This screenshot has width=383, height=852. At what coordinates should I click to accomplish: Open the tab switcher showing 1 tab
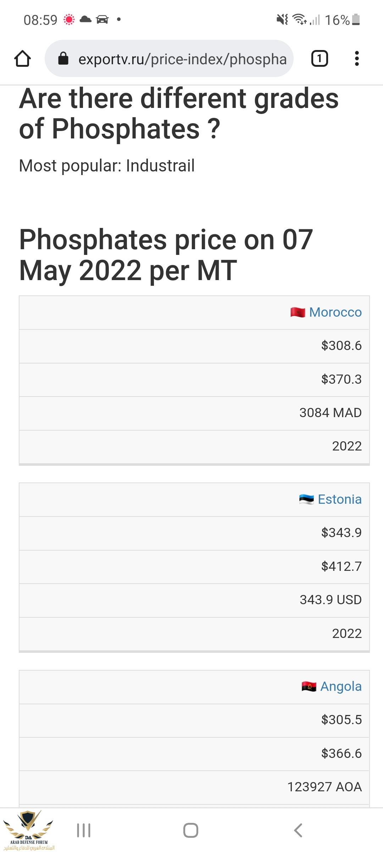click(319, 59)
